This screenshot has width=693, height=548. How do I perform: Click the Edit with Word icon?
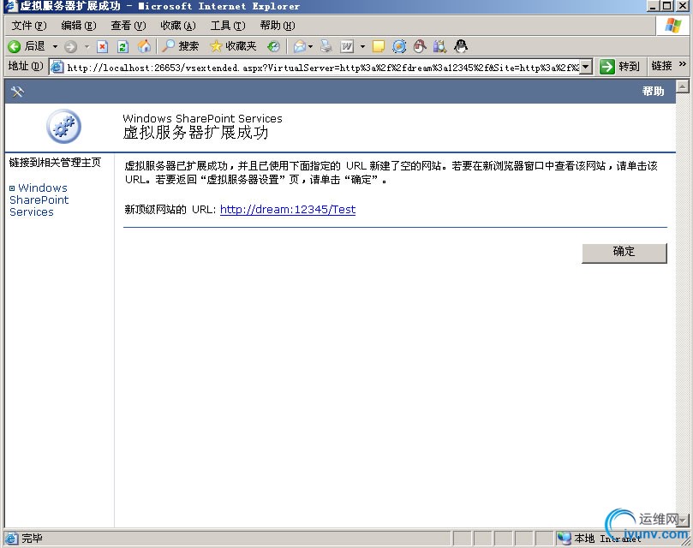coord(347,46)
